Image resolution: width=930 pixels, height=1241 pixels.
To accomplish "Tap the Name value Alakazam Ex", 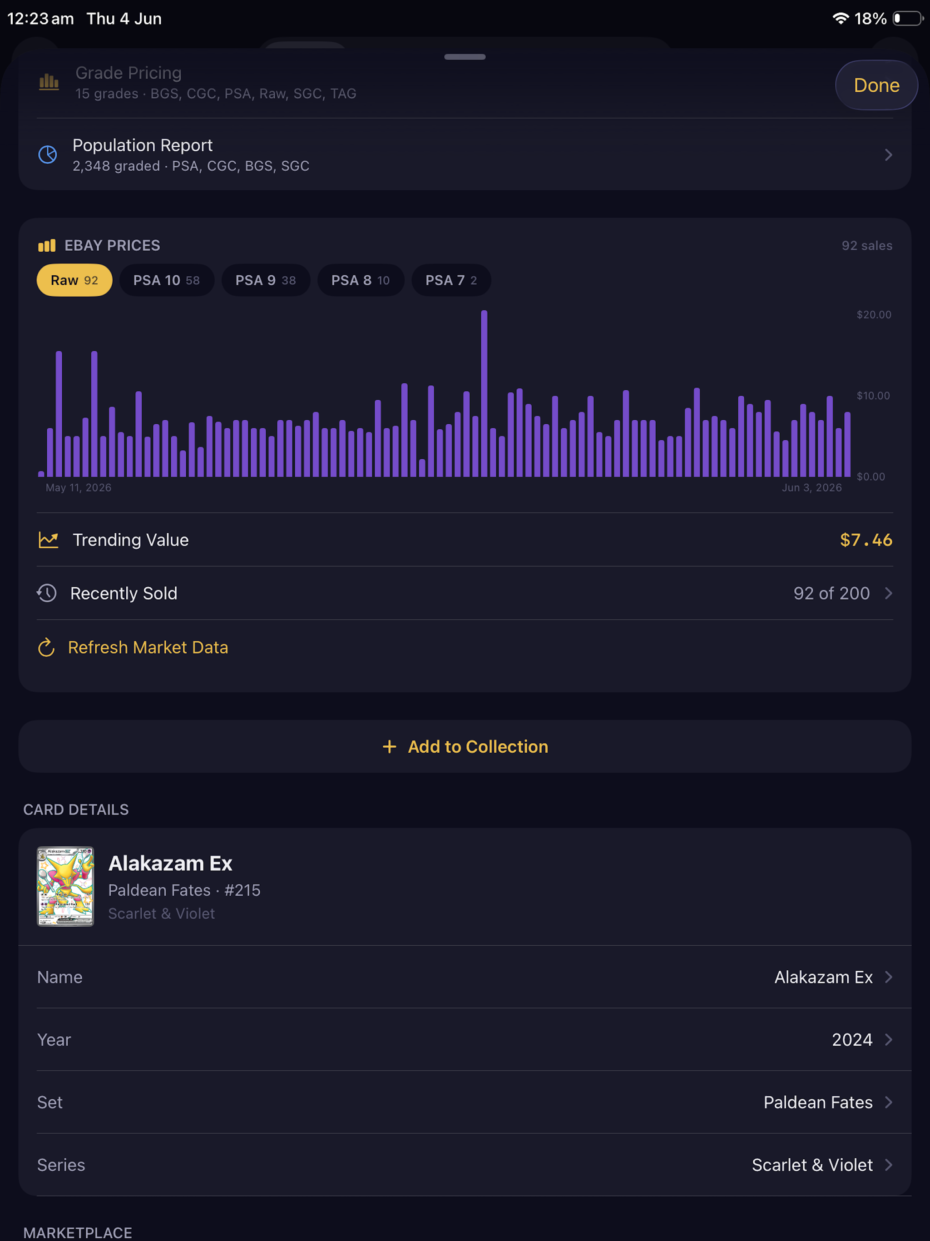I will click(x=823, y=977).
